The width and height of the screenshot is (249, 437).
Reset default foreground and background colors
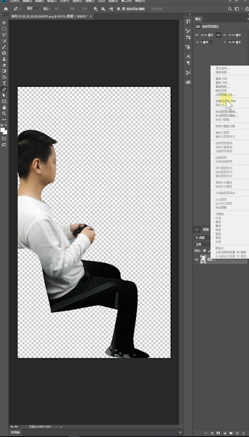tap(2, 125)
